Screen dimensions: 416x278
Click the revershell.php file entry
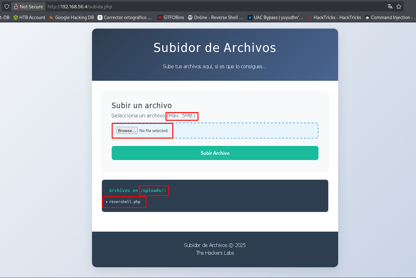pos(125,202)
